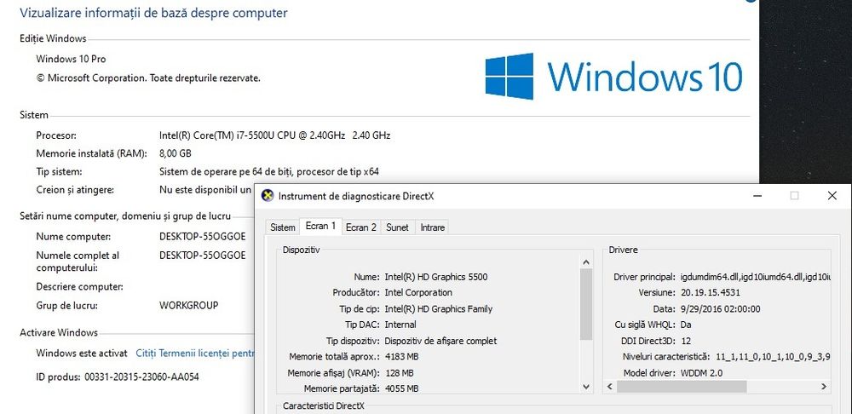
Task: Click the Drivere scroll-right arrow
Action: coord(824,387)
